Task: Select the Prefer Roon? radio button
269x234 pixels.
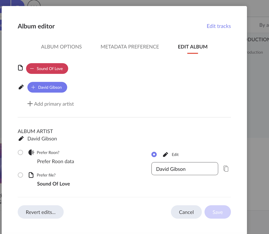Action: [20, 152]
